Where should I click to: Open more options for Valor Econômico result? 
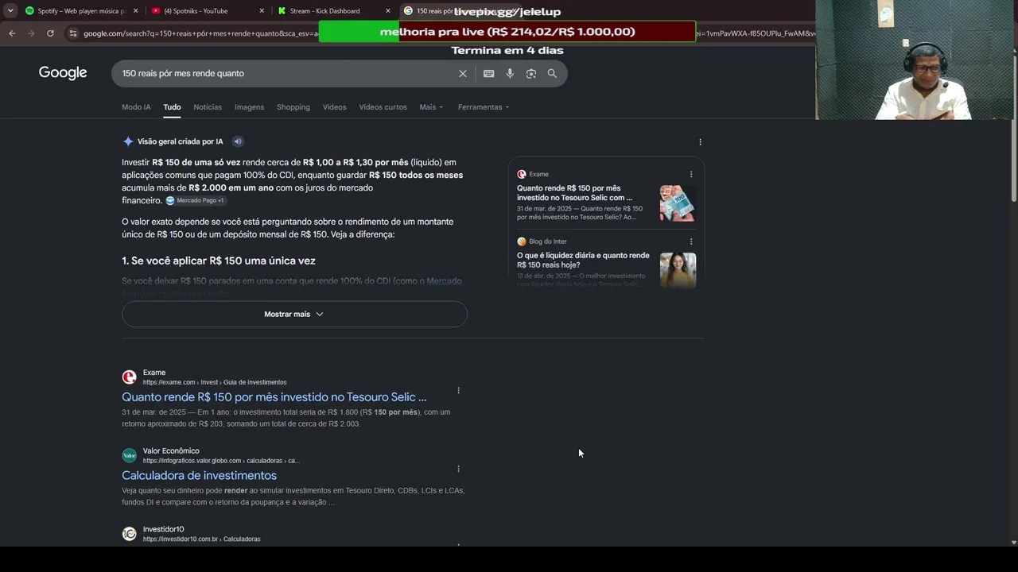pyautogui.click(x=458, y=469)
